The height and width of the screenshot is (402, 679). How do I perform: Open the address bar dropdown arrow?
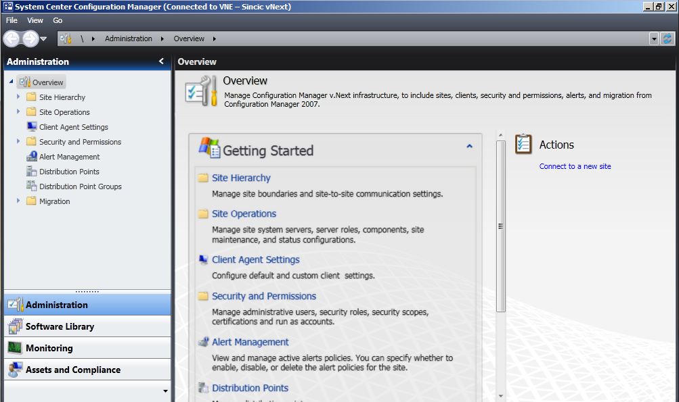(654, 39)
